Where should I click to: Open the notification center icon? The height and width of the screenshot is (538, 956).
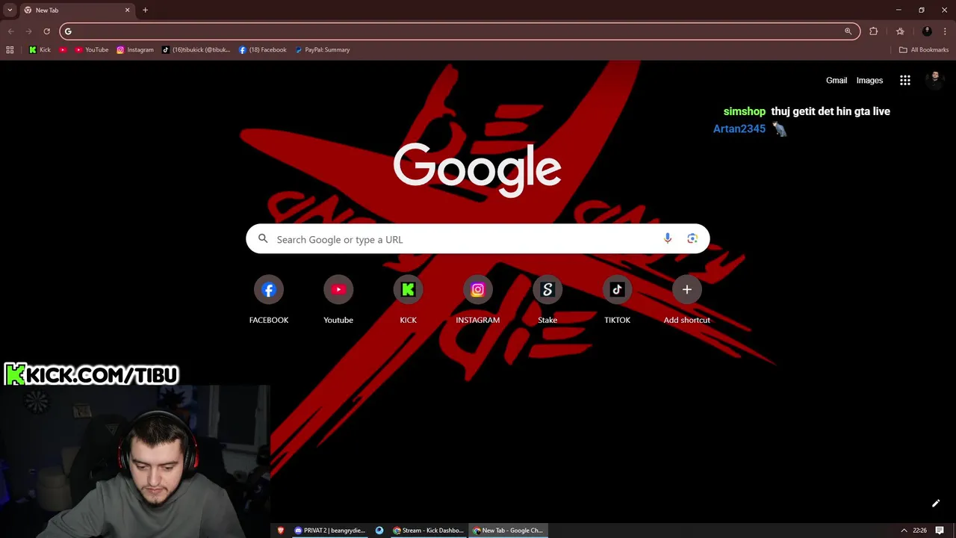940,531
